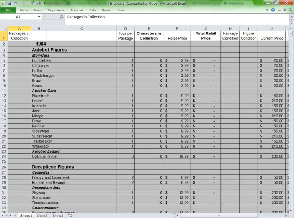Click the Name Box showing A1
294x218 pixels.
(18, 17)
